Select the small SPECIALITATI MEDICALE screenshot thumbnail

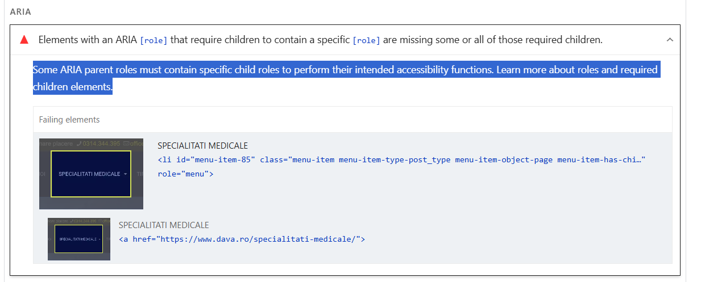(x=79, y=239)
